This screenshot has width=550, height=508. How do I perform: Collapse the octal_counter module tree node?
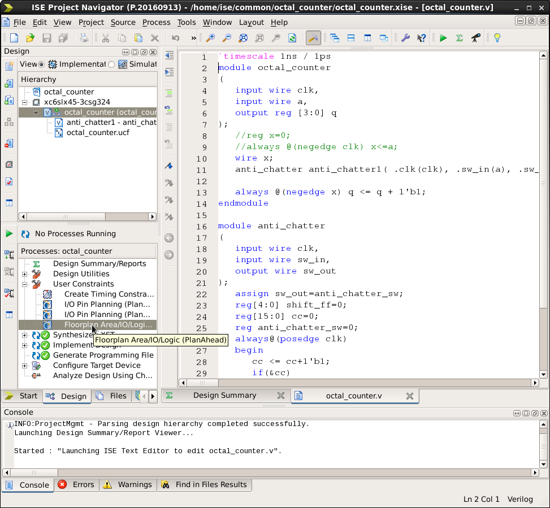point(36,112)
